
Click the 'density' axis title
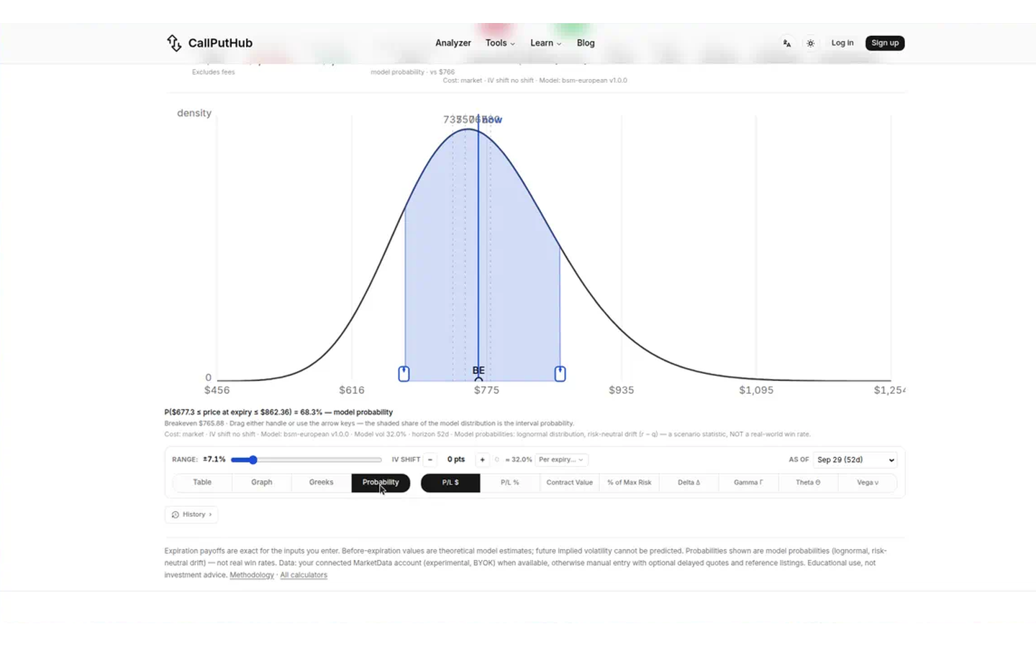click(x=194, y=113)
